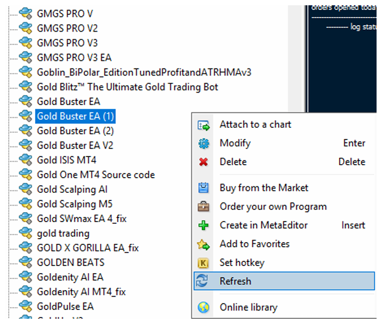The height and width of the screenshot is (327, 383).
Task: Click the blue arrows Refresh icon
Action: (x=202, y=281)
